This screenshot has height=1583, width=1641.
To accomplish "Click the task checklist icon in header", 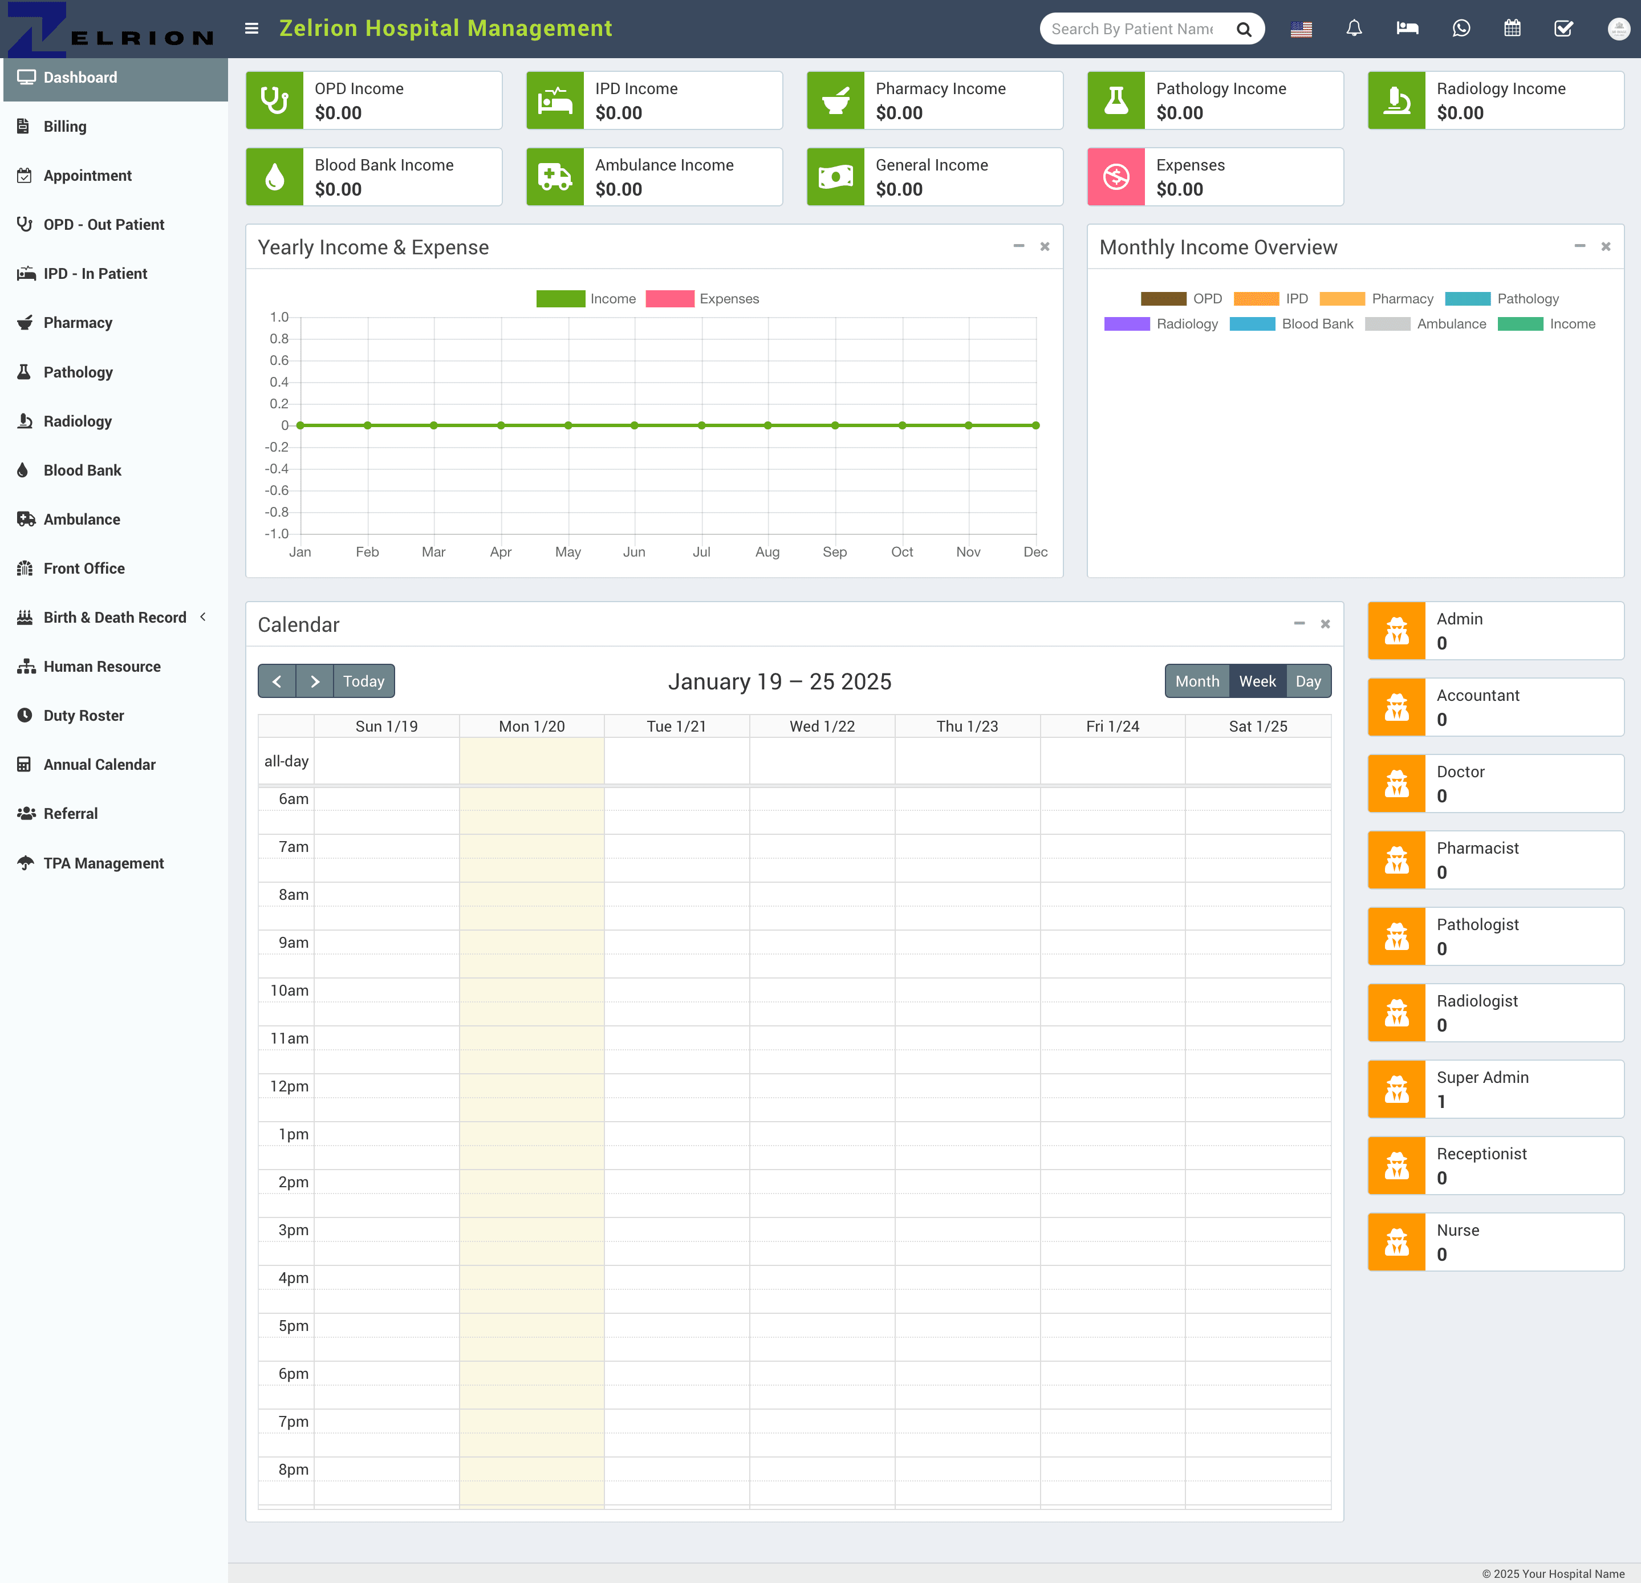I will click(1563, 29).
